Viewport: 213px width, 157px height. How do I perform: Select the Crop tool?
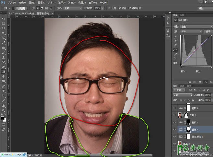[3, 38]
